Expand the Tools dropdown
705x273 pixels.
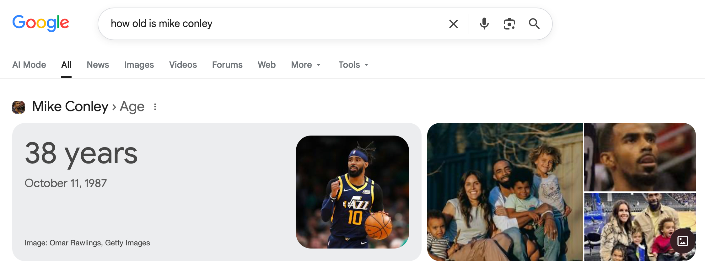[x=353, y=65]
